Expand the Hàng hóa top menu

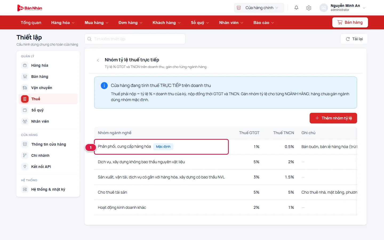(x=63, y=23)
